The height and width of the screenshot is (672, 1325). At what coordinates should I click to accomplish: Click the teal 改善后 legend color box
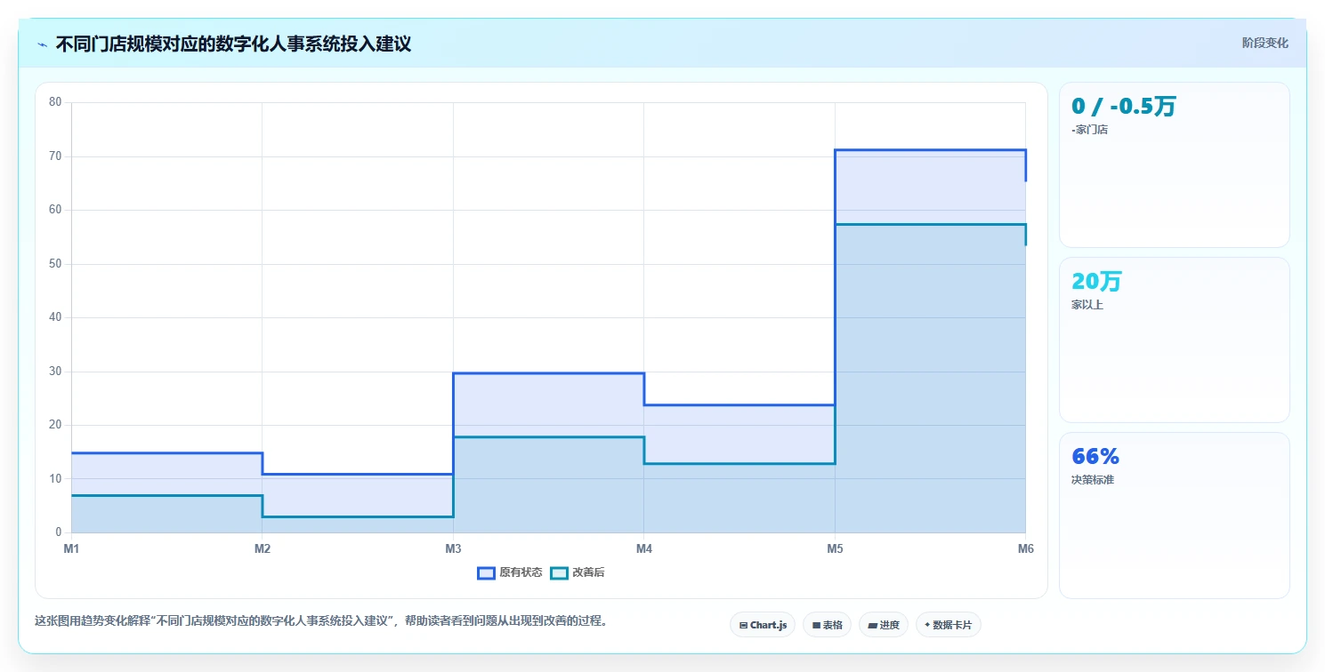coord(560,572)
